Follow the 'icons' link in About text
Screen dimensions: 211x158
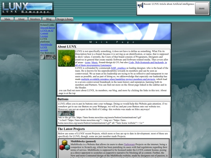click(88, 62)
